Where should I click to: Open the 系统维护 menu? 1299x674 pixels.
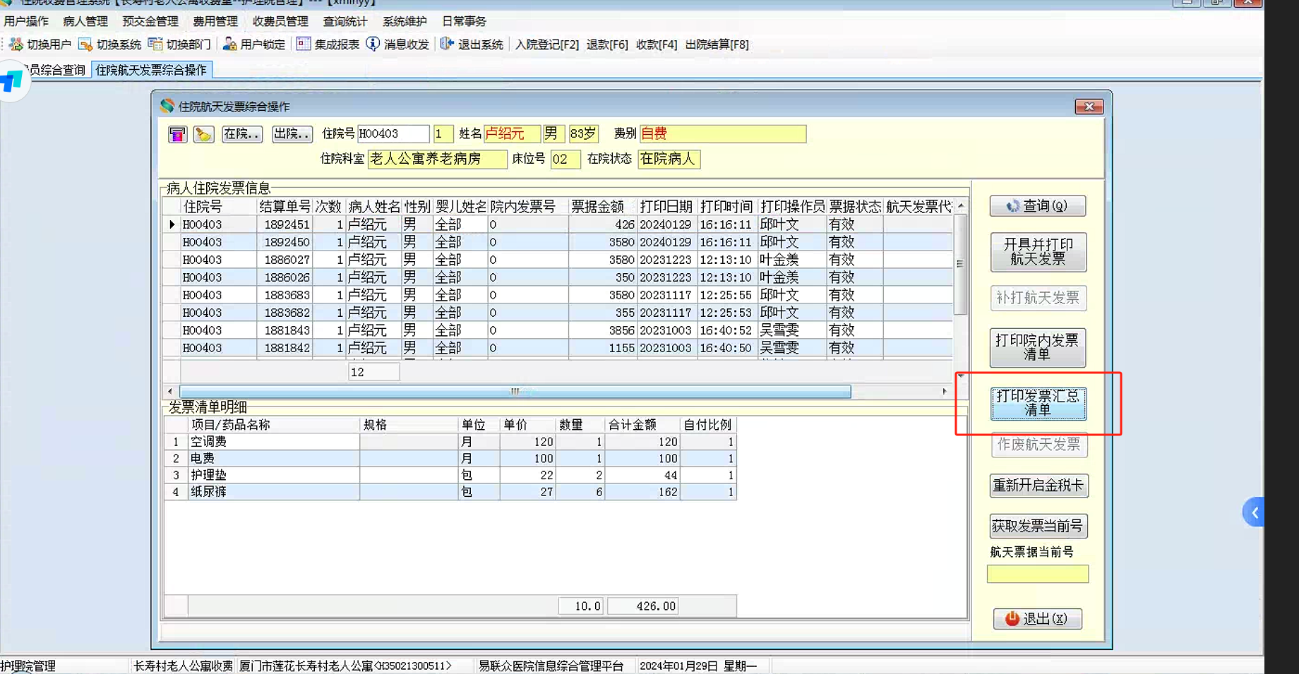pos(405,21)
